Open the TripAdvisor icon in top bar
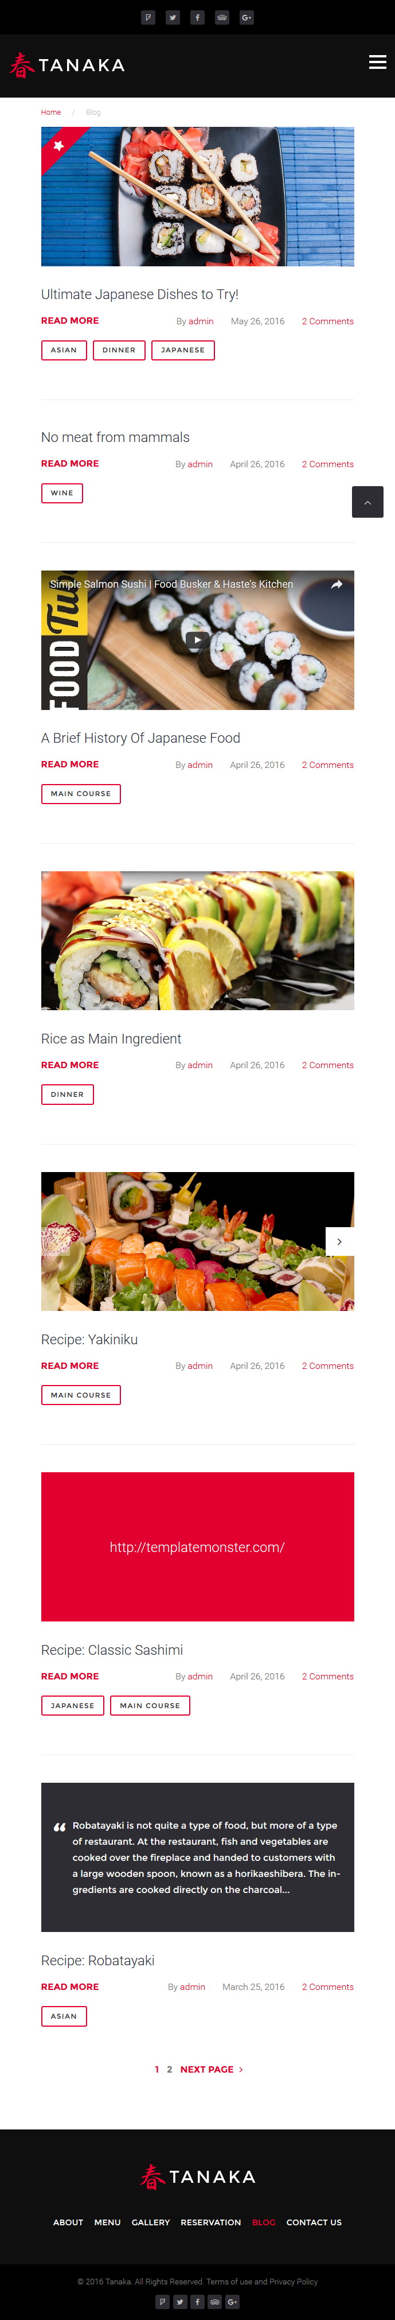 pos(221,17)
